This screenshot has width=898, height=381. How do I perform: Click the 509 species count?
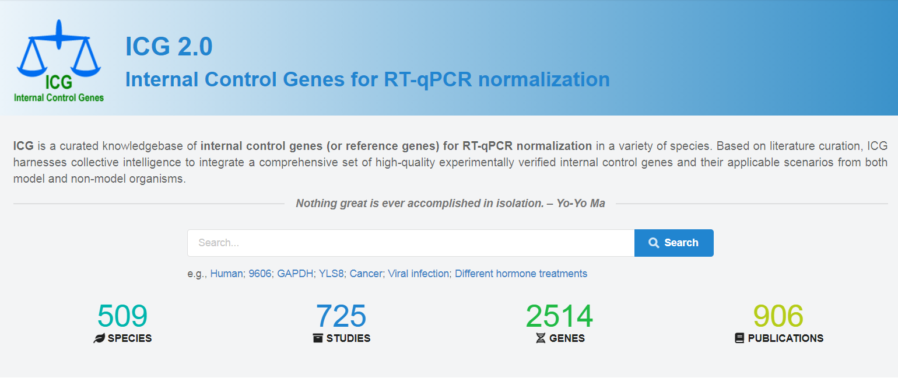click(x=122, y=316)
